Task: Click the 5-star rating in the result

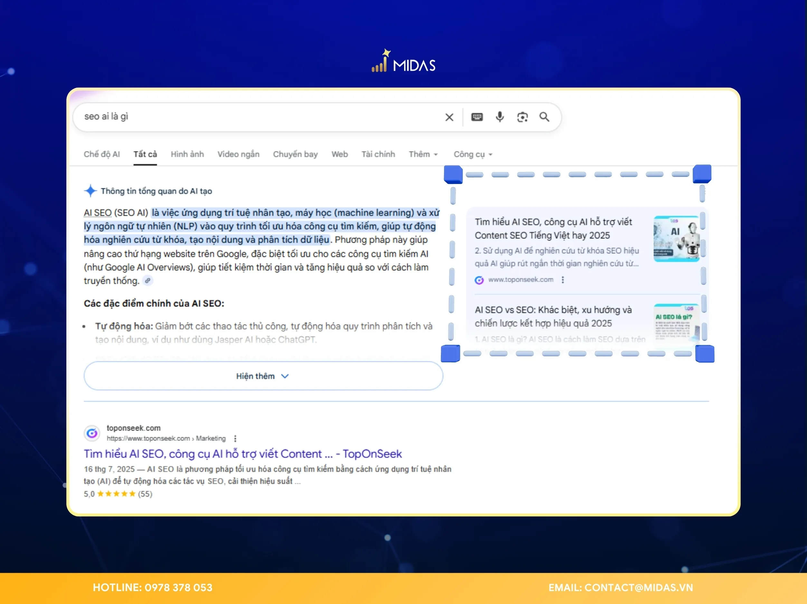Action: point(118,494)
